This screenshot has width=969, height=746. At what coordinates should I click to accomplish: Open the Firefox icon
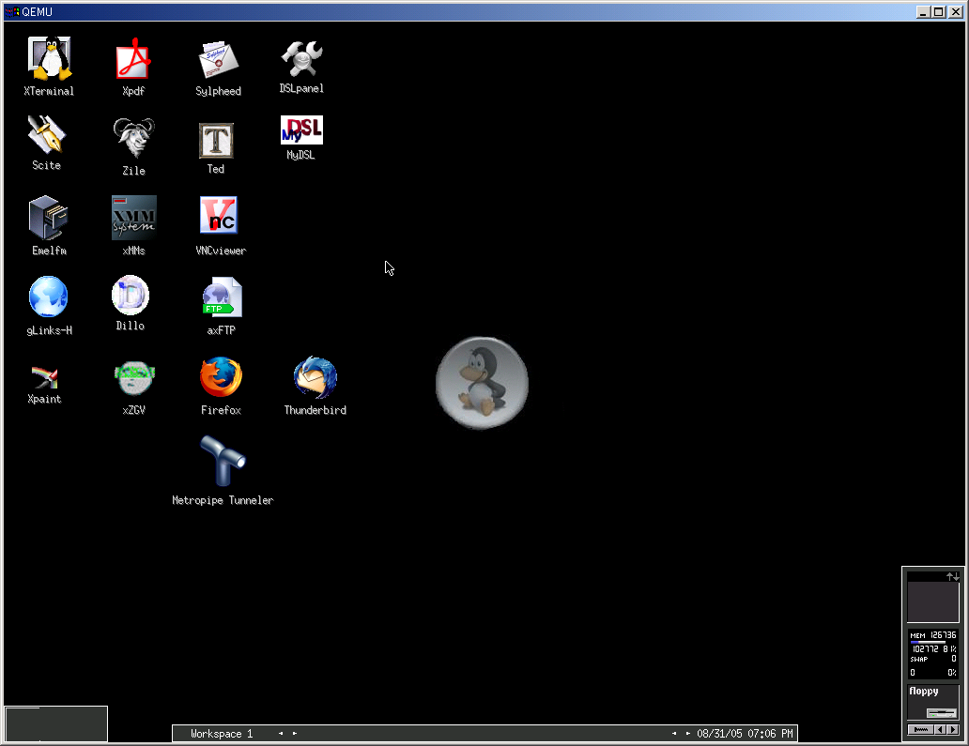click(x=221, y=376)
